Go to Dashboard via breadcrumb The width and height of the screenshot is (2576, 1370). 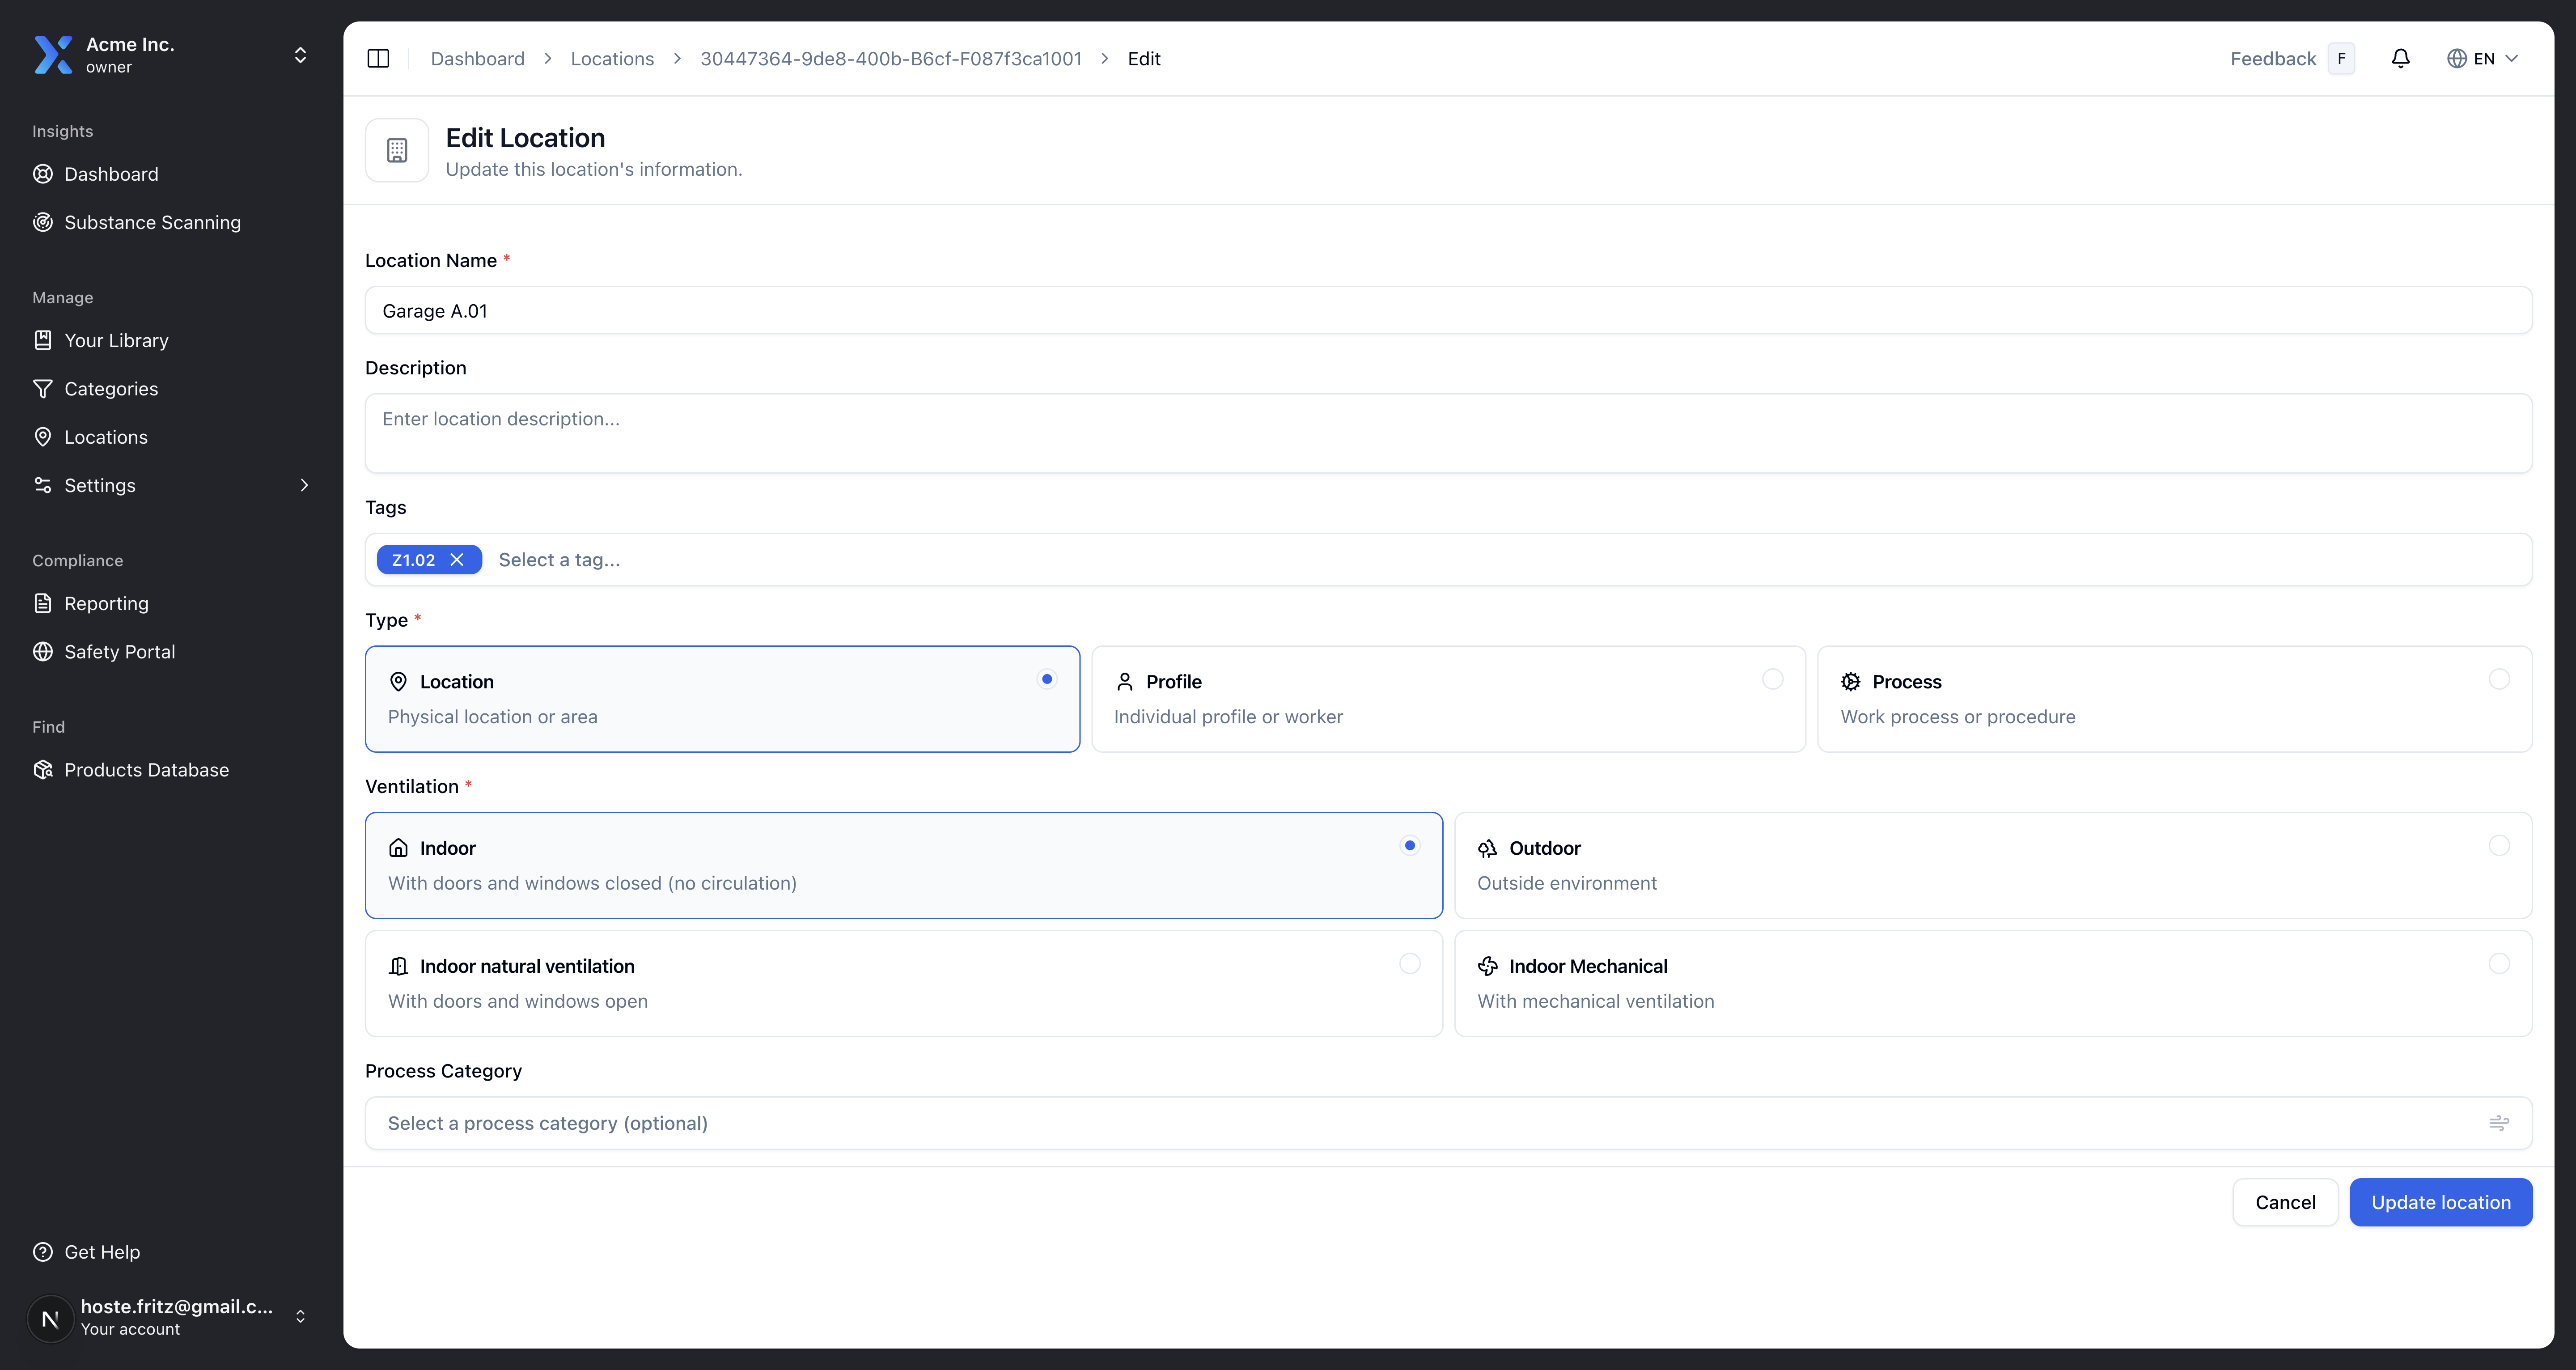(477, 58)
